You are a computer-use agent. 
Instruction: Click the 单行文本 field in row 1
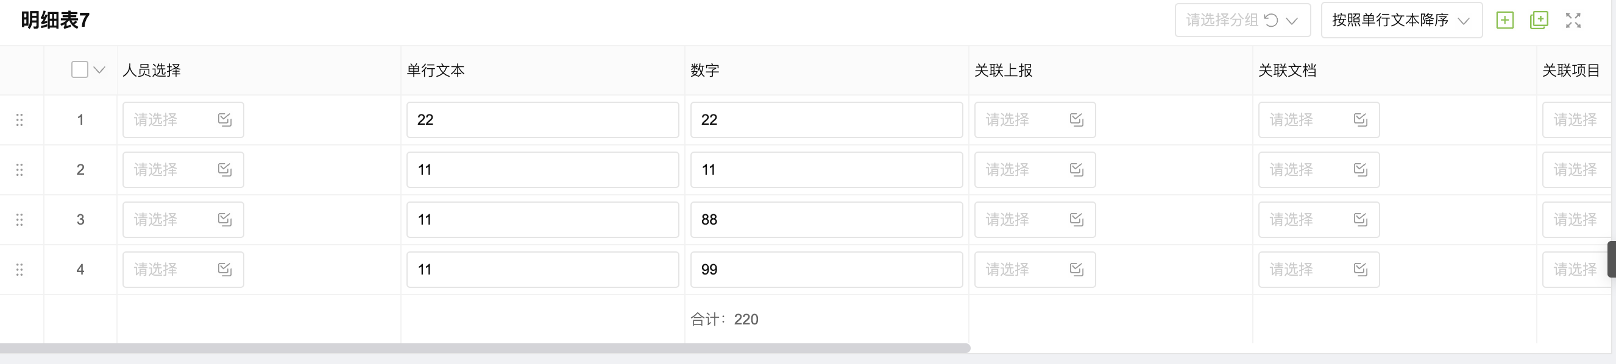tap(543, 120)
